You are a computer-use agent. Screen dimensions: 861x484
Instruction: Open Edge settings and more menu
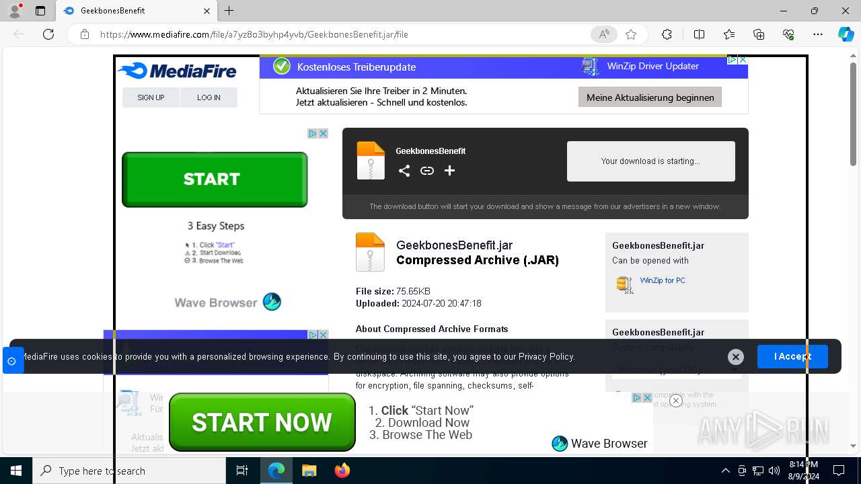click(818, 34)
